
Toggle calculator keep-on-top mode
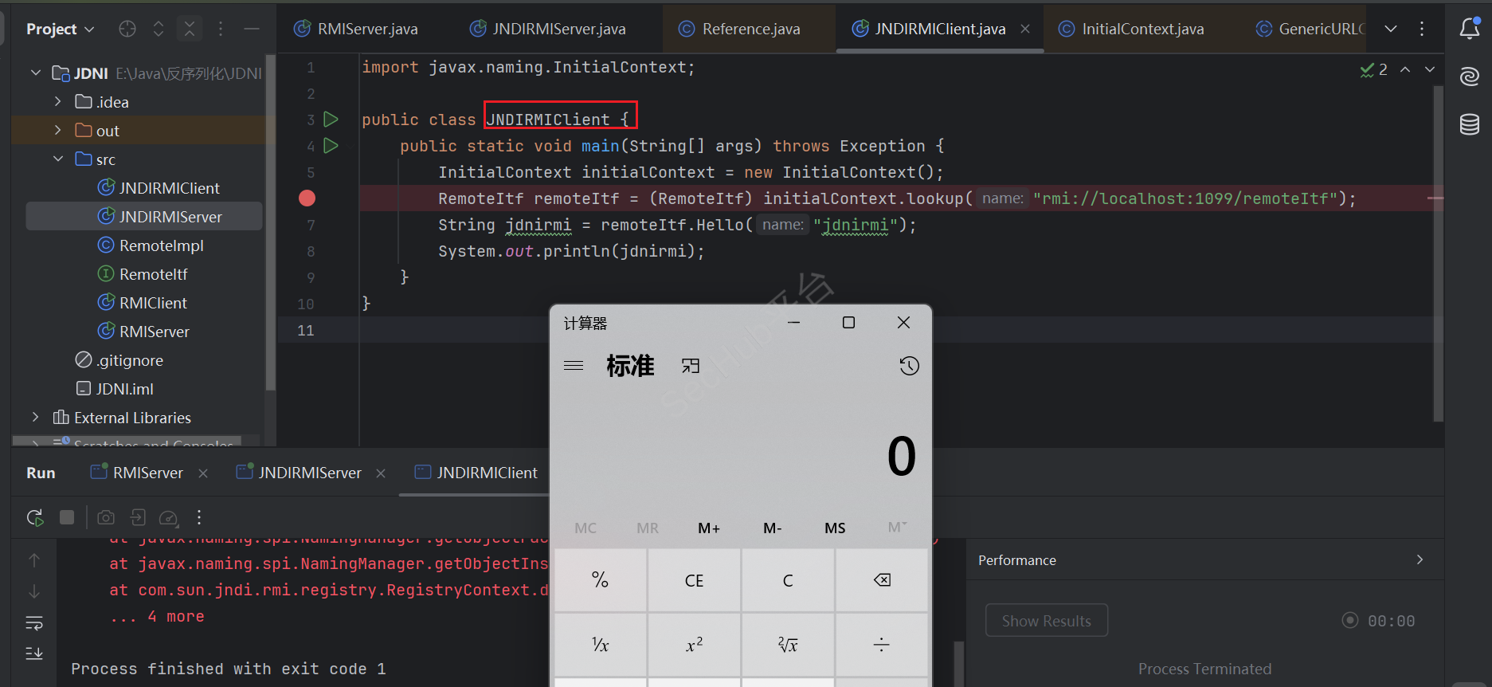691,366
